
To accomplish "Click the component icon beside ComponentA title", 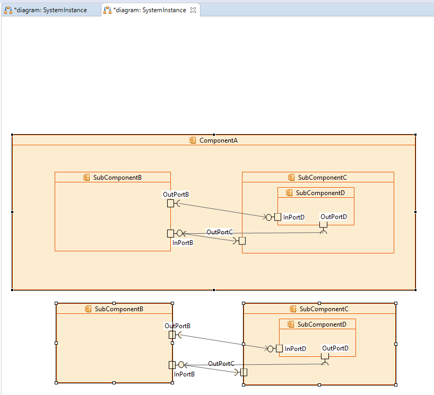I will (x=193, y=141).
